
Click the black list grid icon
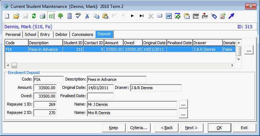coord(196,16)
